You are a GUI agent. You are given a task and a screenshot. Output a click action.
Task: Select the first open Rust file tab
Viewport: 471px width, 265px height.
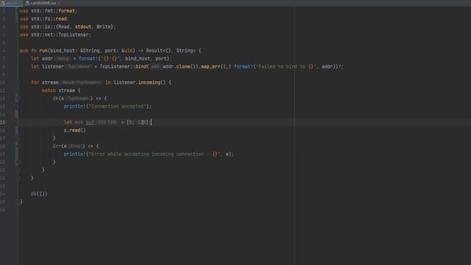pyautogui.click(x=11, y=3)
